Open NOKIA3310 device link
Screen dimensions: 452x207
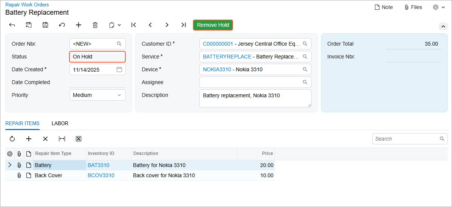[x=217, y=69]
